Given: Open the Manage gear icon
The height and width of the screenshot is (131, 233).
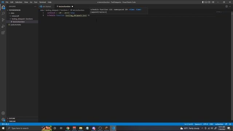Looking at the screenshot, I should pos(3,119).
